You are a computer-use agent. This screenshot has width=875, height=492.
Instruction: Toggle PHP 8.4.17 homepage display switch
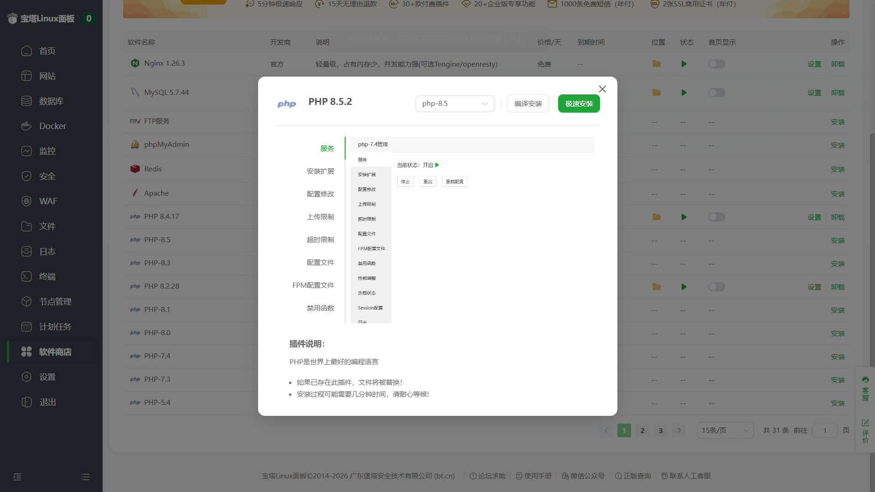pyautogui.click(x=716, y=217)
